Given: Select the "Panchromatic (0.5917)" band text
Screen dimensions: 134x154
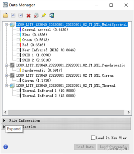Looking at the screenshot, I should click(x=42, y=70).
